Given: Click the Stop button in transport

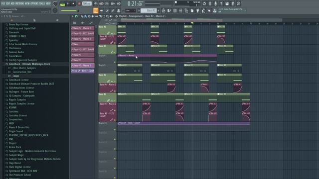Looking at the screenshot, I should [73, 3].
